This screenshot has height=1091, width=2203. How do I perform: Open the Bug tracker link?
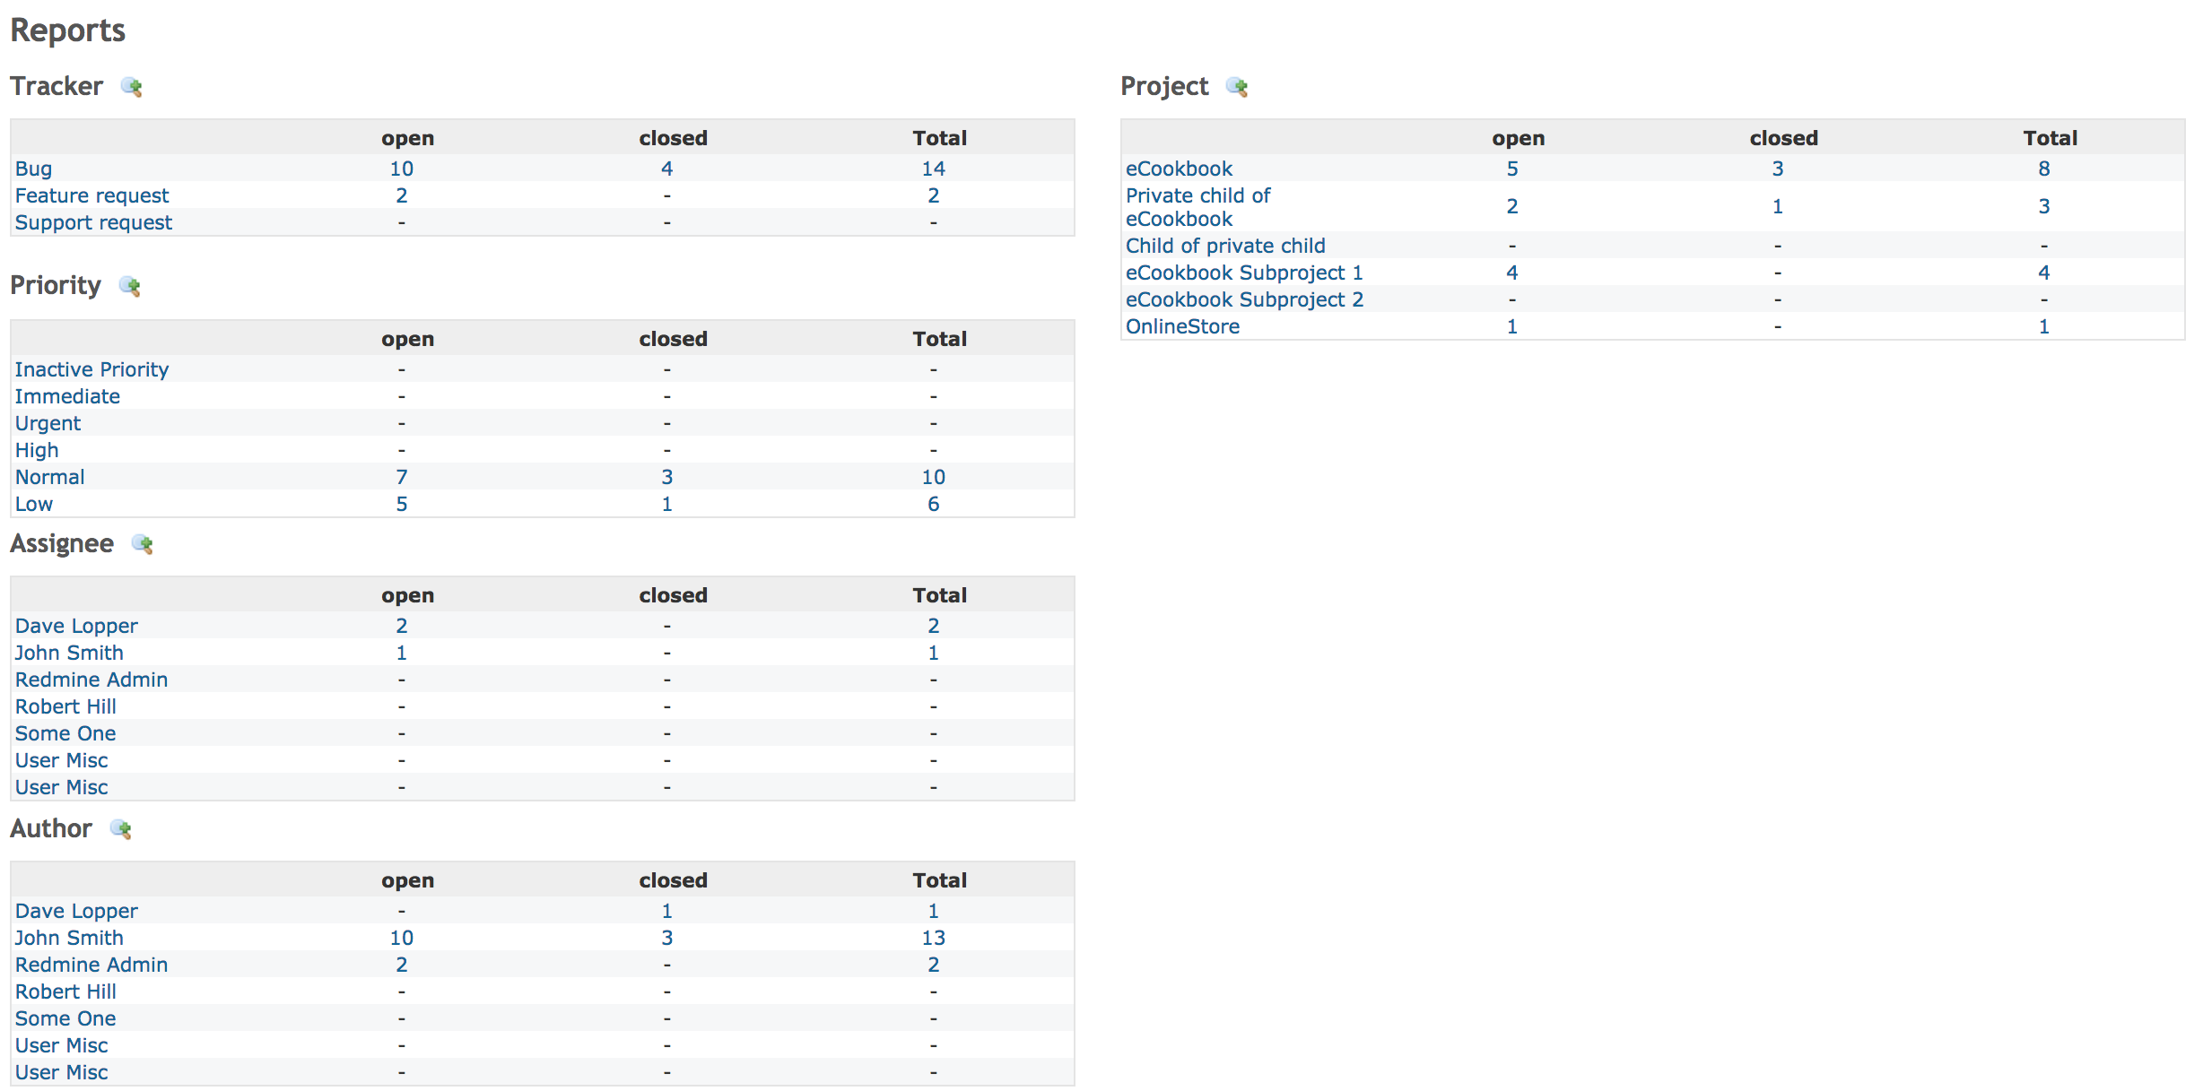[x=33, y=169]
